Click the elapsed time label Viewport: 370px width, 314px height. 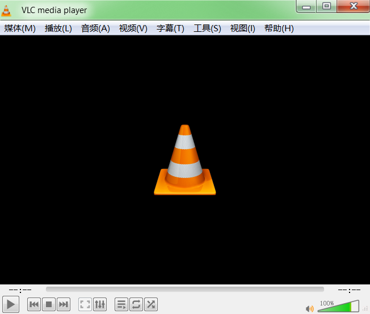(x=20, y=290)
